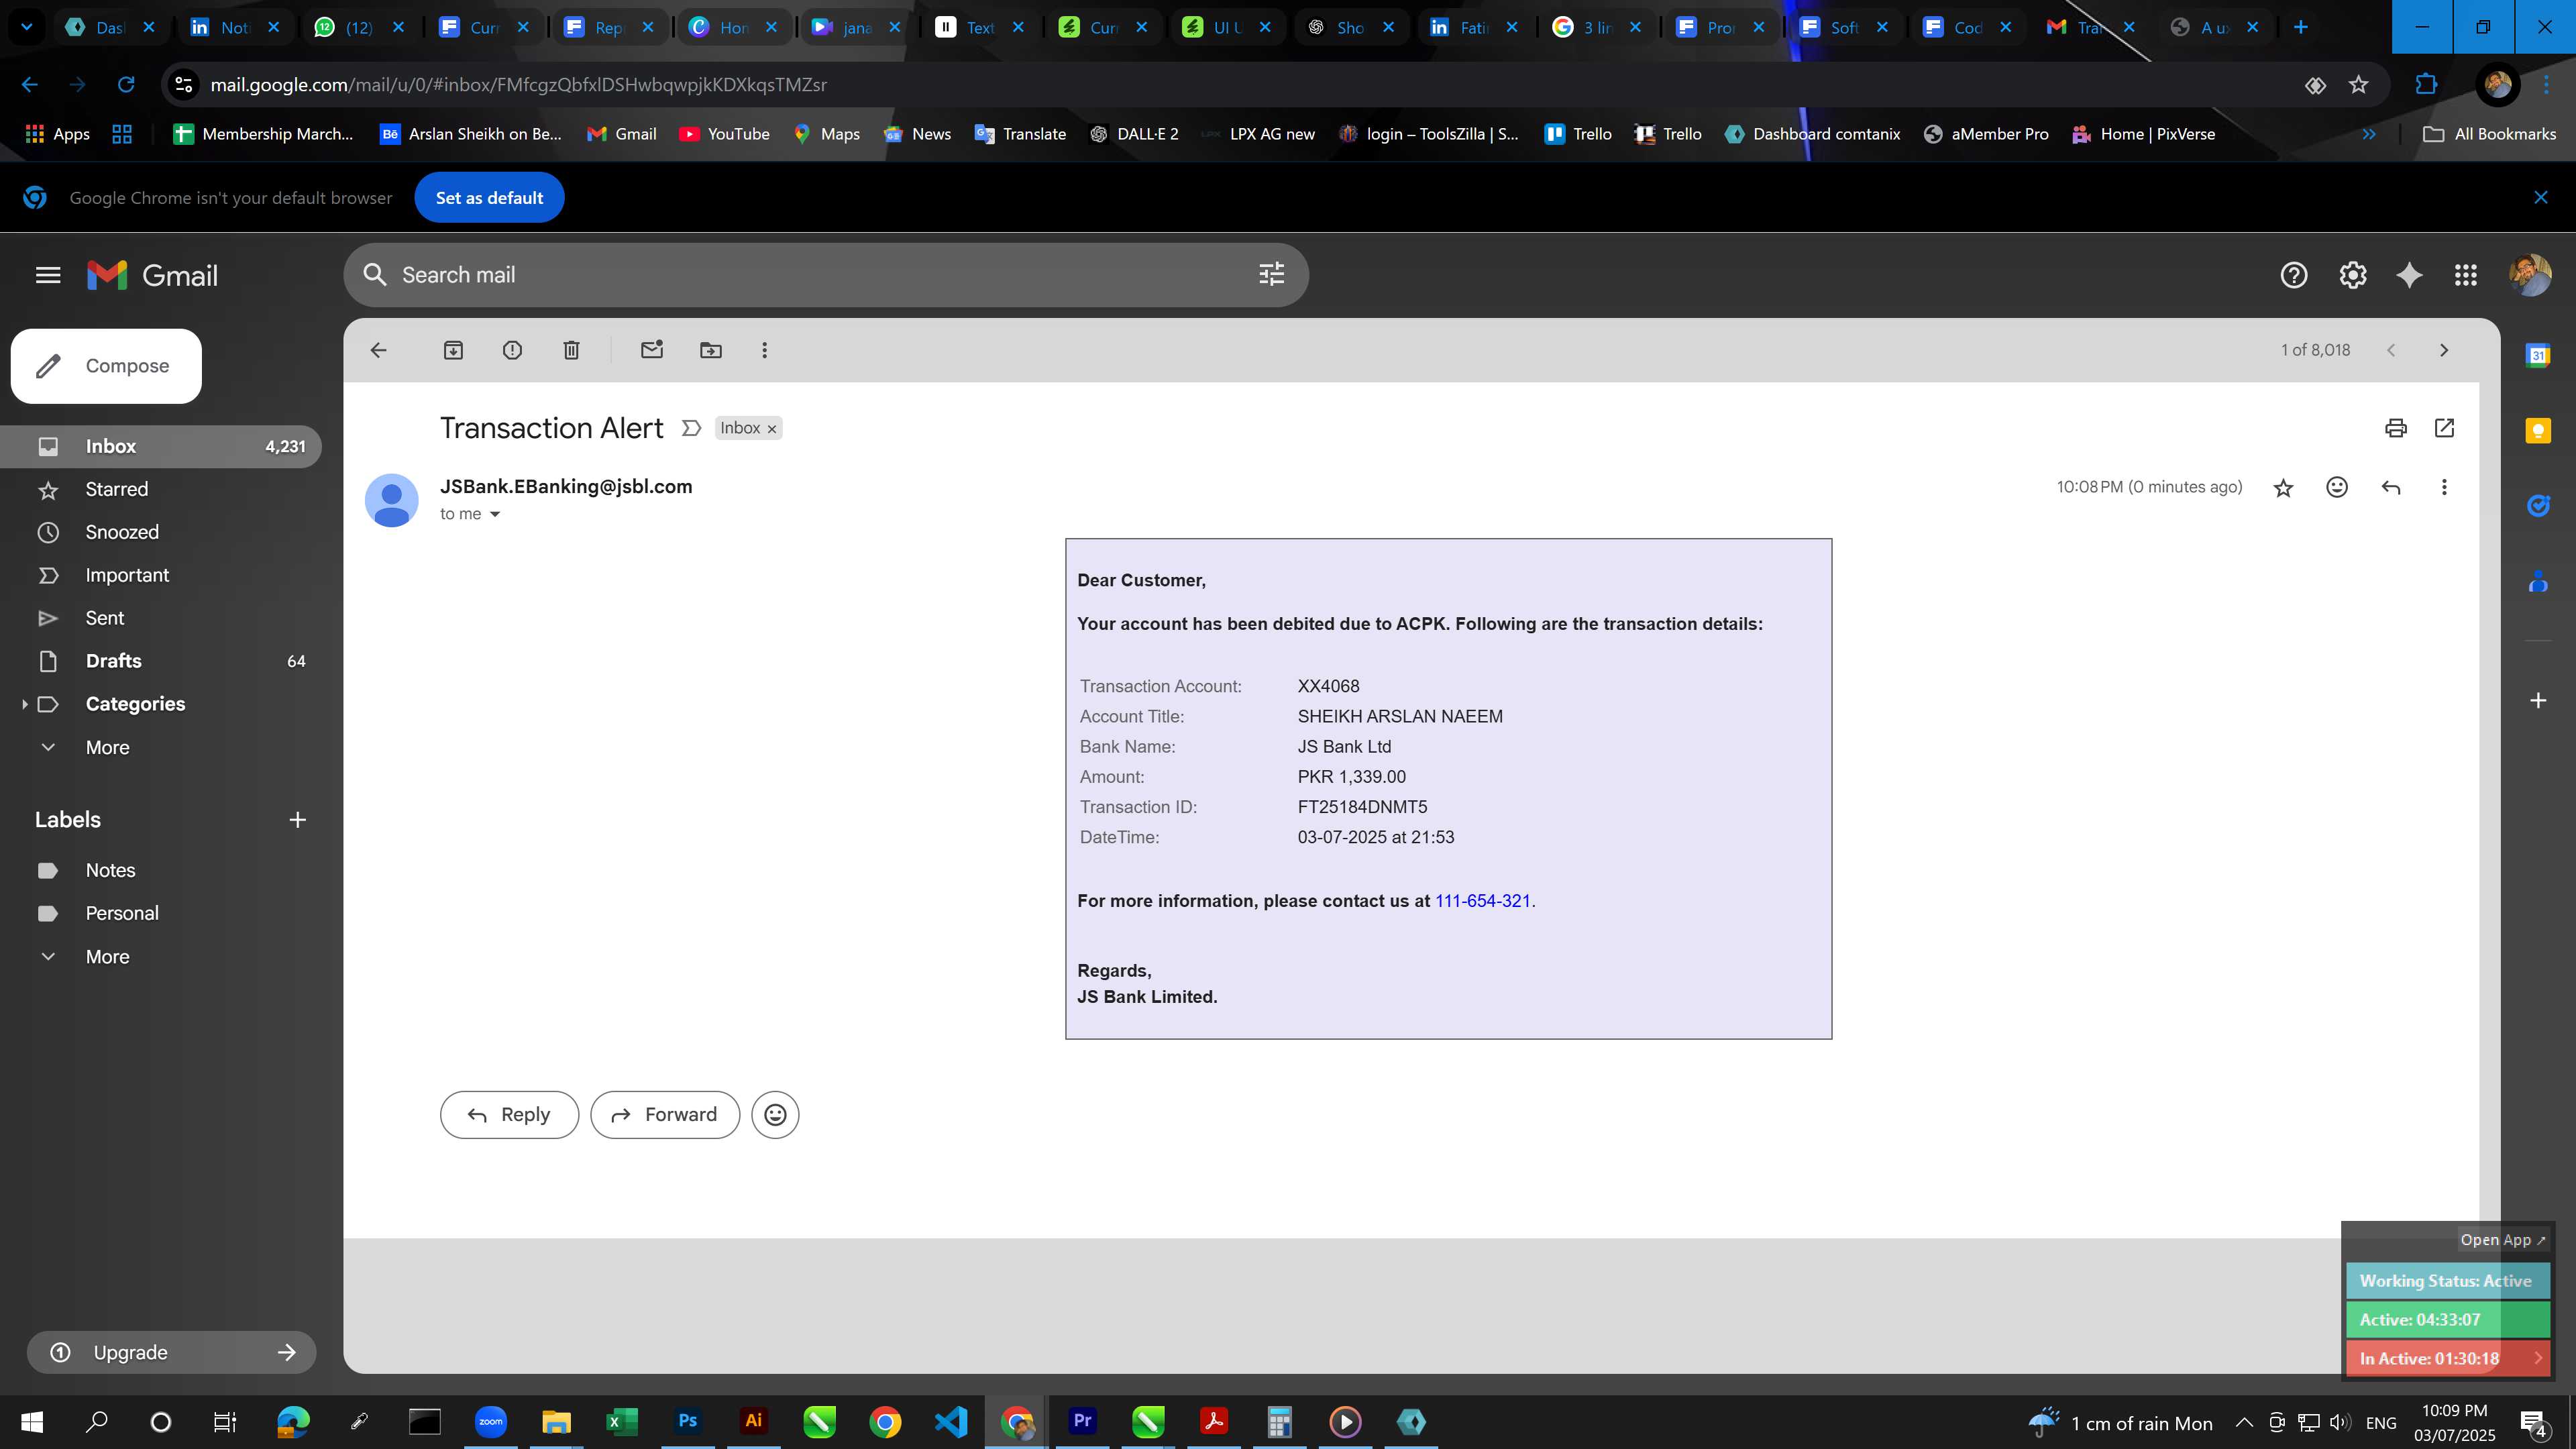Dismiss the default browser notification bar
The image size is (2576, 1449).
point(2541,198)
